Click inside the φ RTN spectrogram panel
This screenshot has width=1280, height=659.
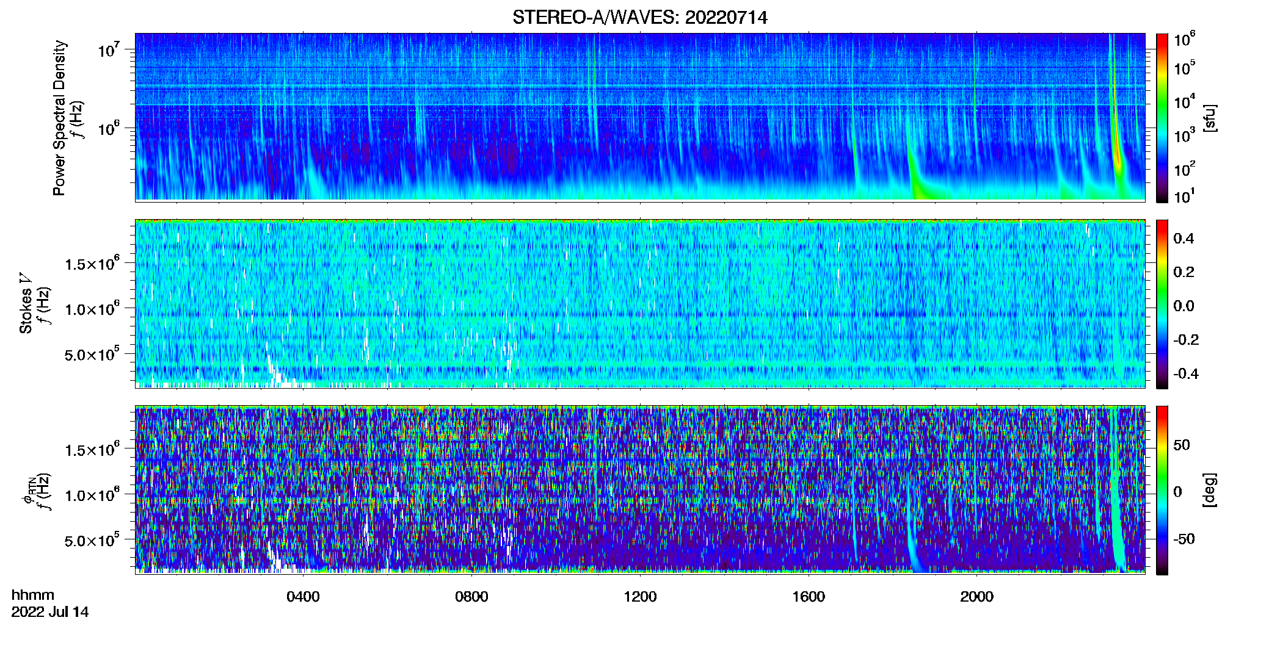[640, 489]
